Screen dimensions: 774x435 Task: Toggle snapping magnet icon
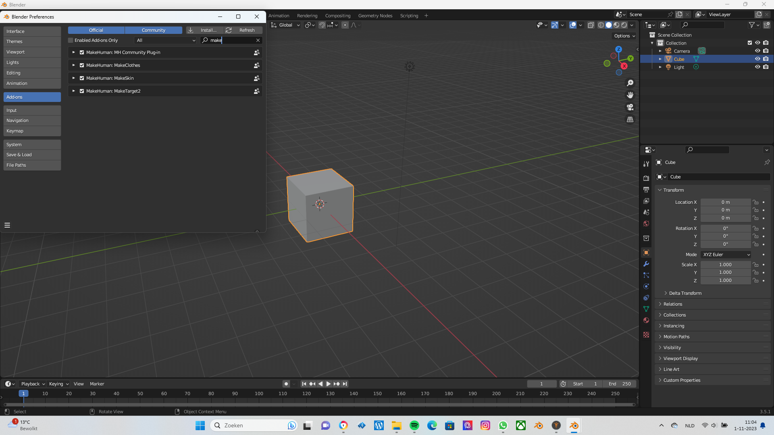click(322, 25)
